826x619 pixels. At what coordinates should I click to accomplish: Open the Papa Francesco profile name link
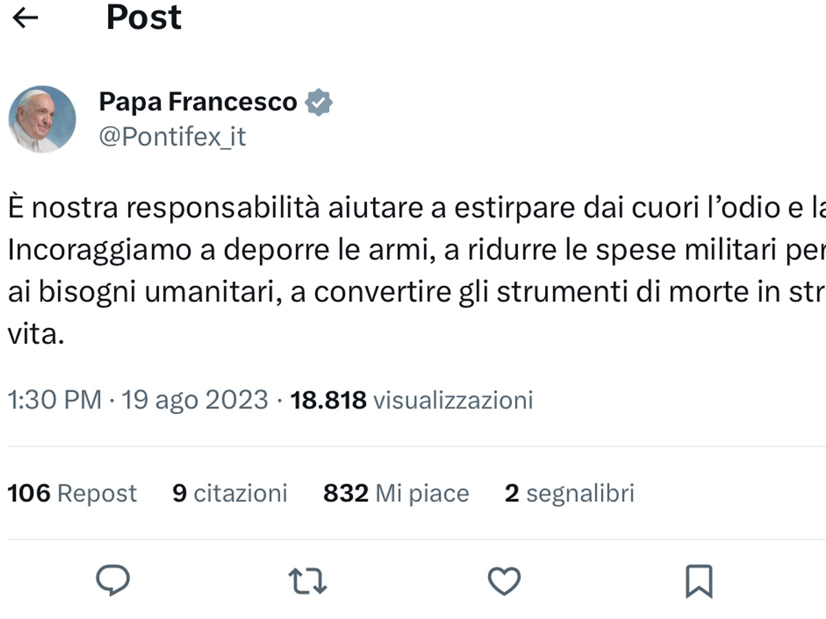coord(198,102)
